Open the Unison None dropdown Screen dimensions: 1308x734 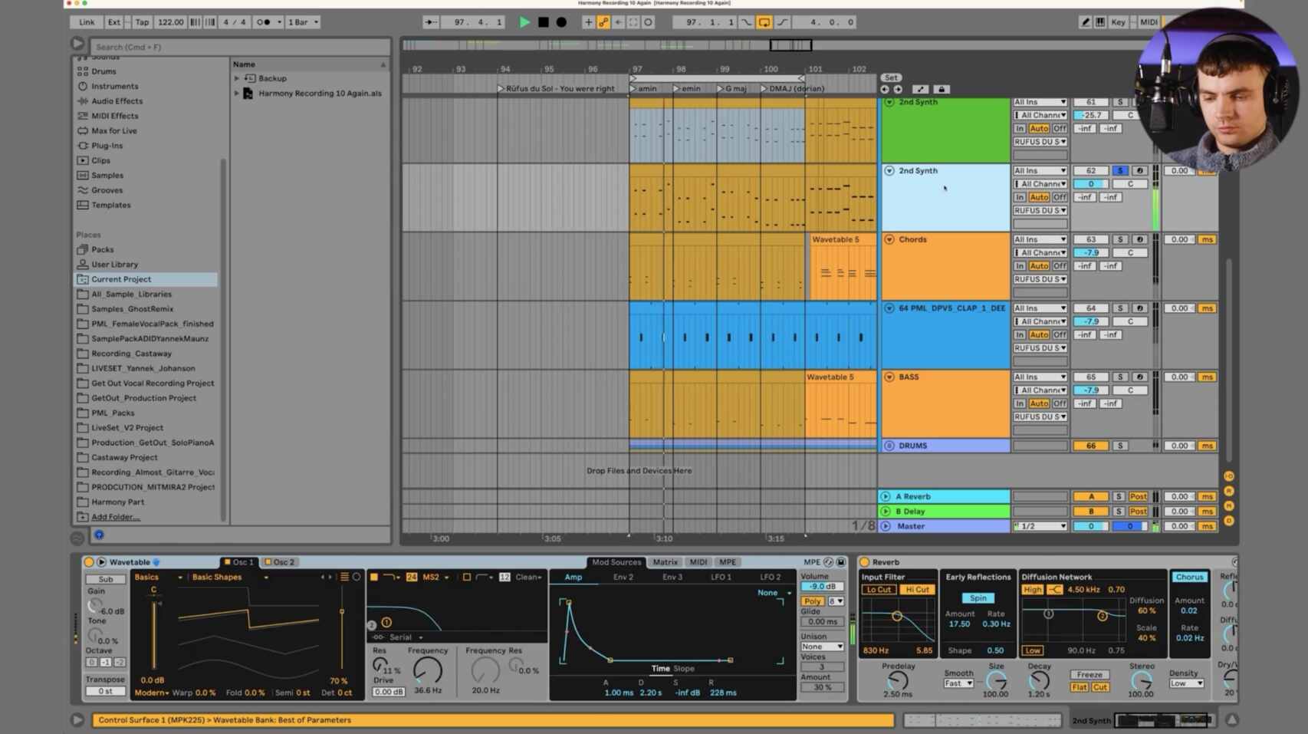(x=822, y=647)
